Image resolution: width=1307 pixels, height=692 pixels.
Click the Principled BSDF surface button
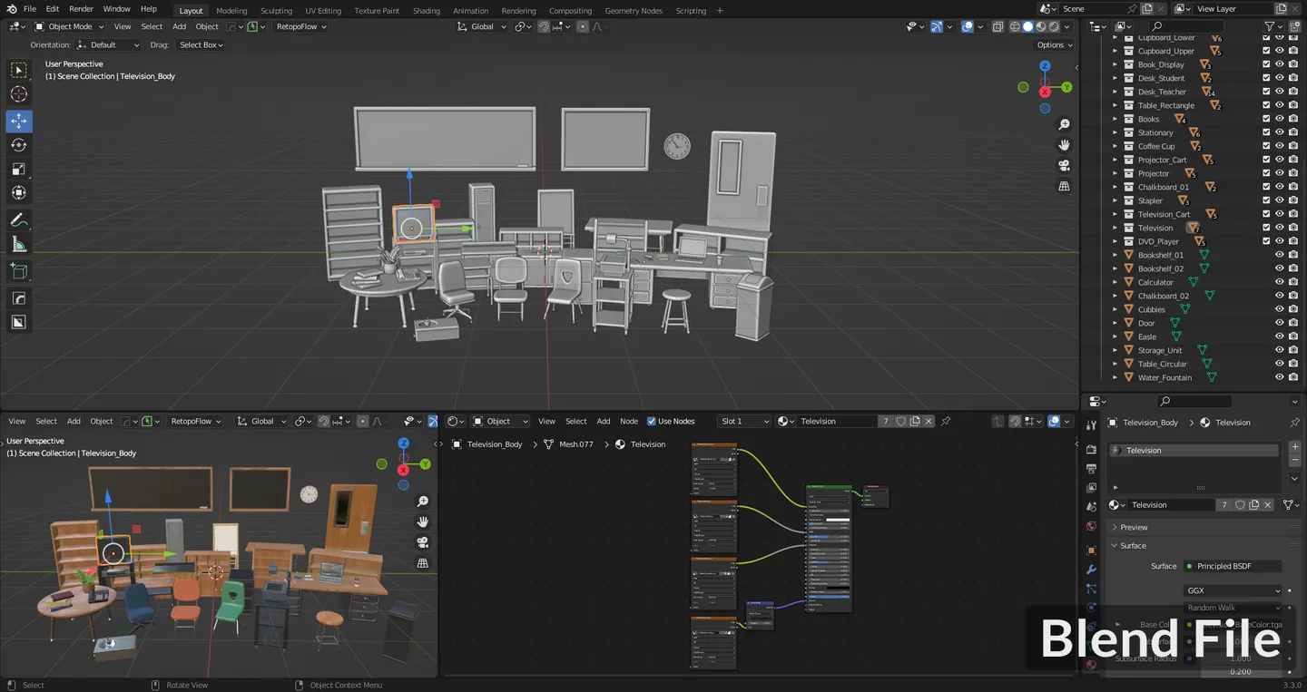tap(1233, 566)
